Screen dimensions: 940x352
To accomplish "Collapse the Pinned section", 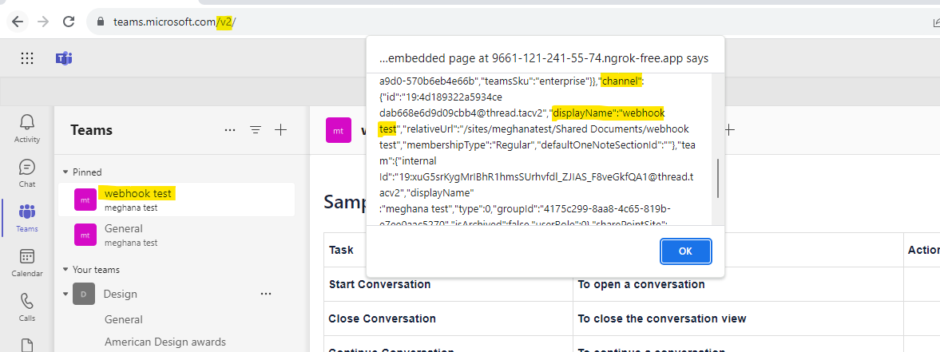I will click(x=65, y=172).
